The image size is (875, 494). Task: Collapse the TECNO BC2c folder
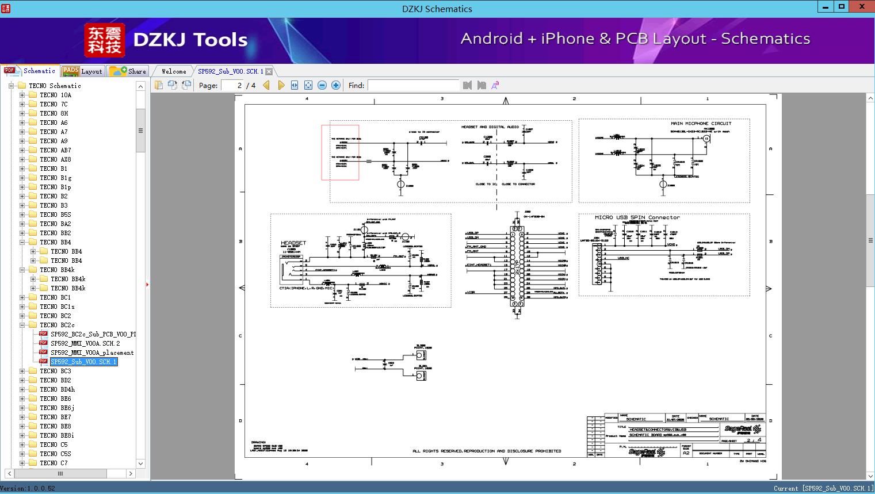22,325
